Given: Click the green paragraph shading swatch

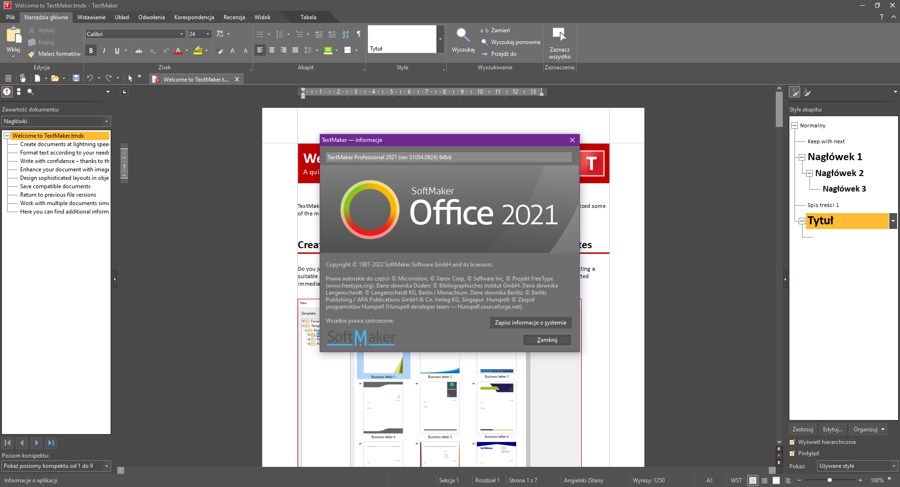Looking at the screenshot, I should pos(328,50).
